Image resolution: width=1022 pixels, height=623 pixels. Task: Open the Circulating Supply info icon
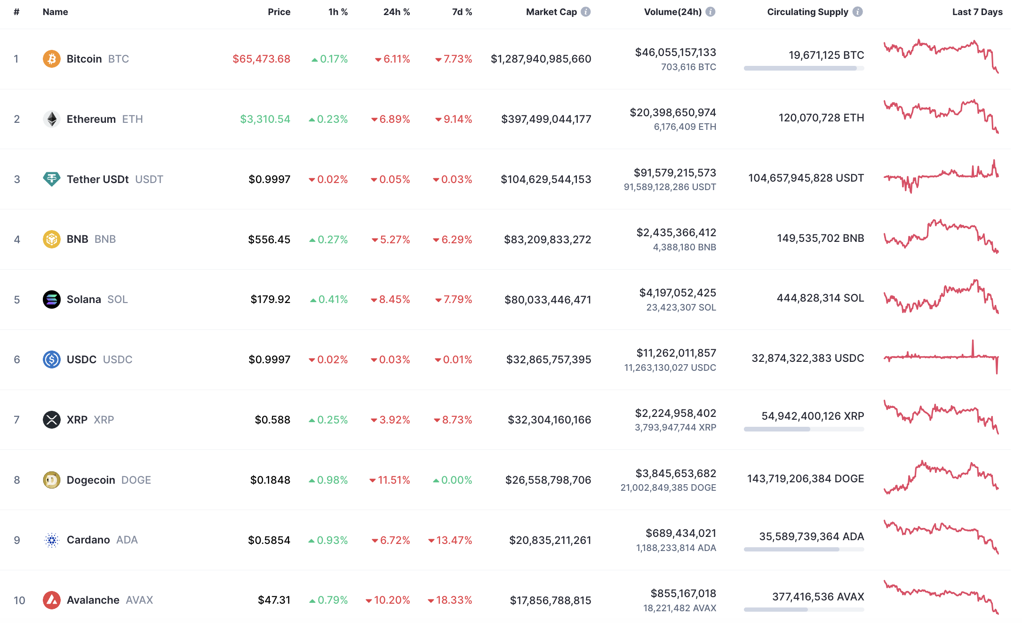858,12
